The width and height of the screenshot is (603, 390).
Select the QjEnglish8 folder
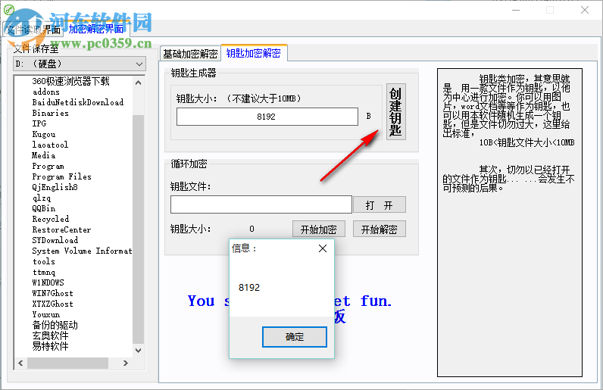point(55,187)
